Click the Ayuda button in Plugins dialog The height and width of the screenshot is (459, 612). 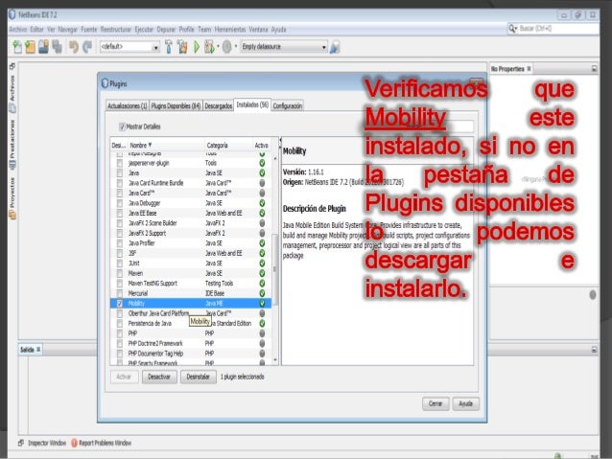point(465,403)
